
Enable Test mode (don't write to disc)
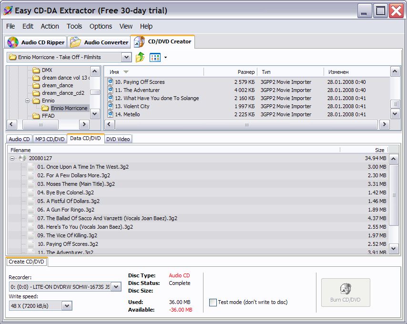pos(213,302)
